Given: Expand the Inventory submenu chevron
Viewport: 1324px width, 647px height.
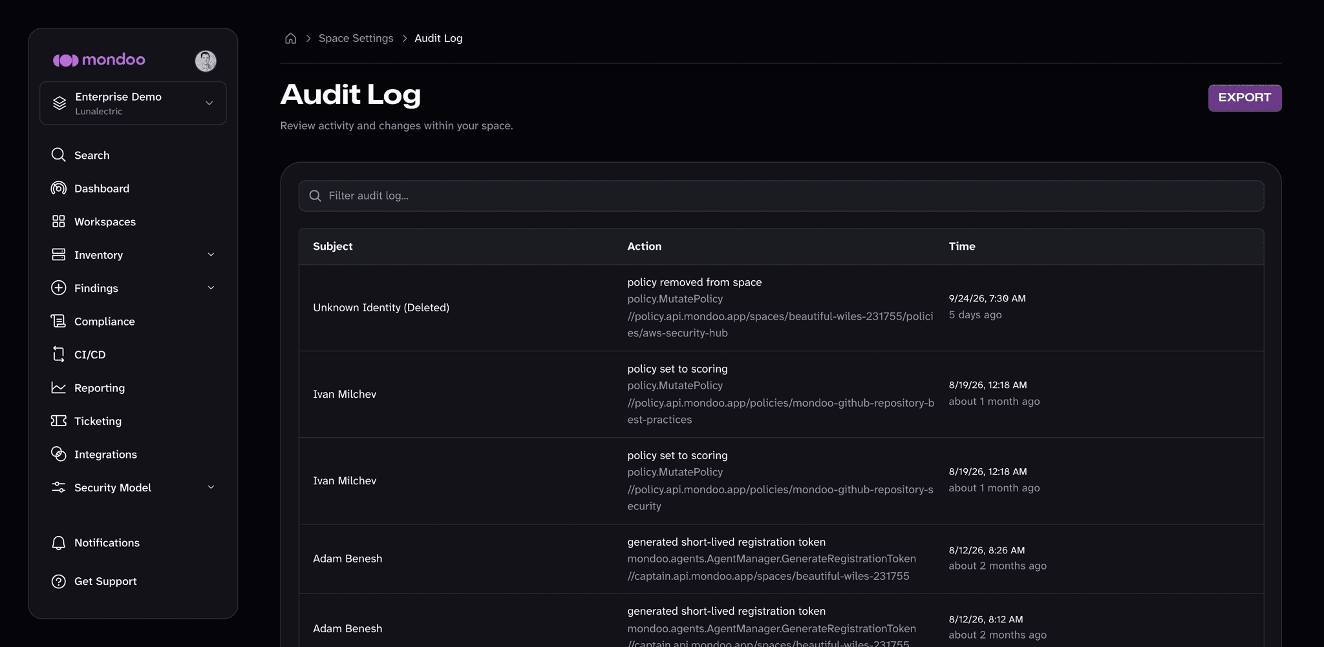Looking at the screenshot, I should 211,255.
